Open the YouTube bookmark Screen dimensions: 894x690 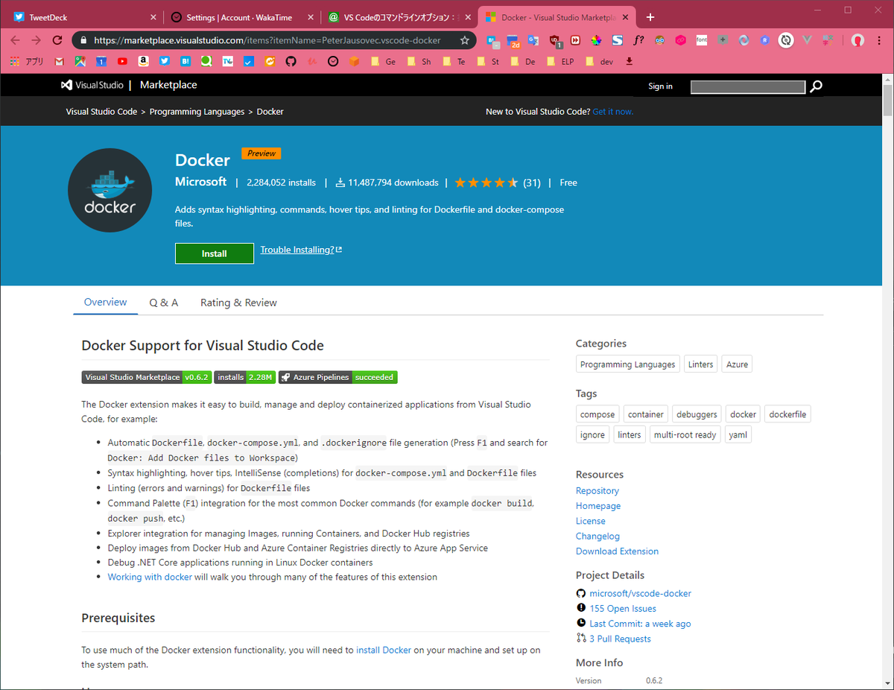coord(122,62)
